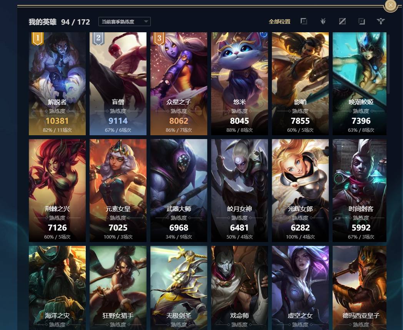403x330 pixels.
Task: Open the 盲僧 champion card
Action: click(x=118, y=83)
